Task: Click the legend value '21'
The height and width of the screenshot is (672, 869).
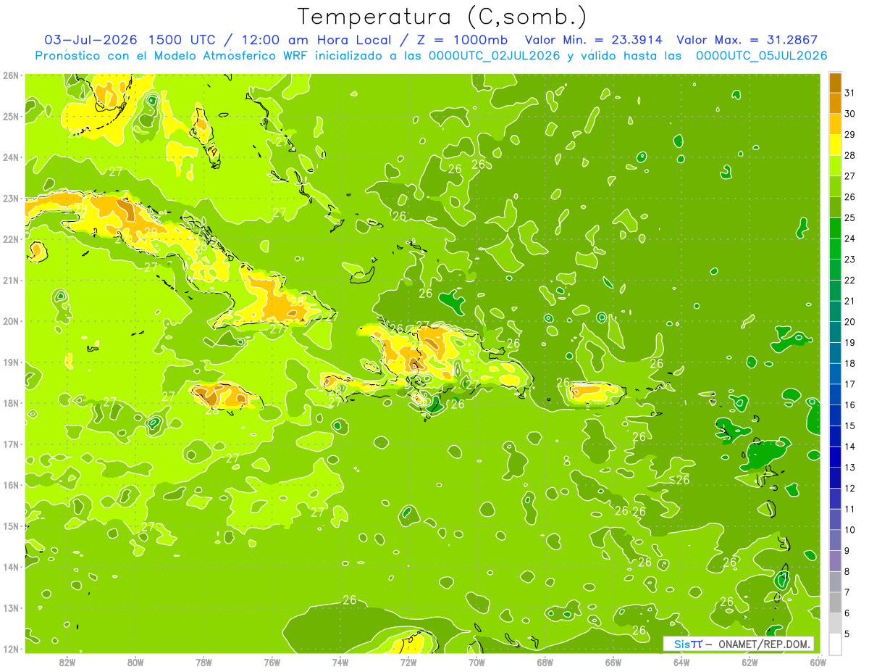Action: tap(849, 301)
